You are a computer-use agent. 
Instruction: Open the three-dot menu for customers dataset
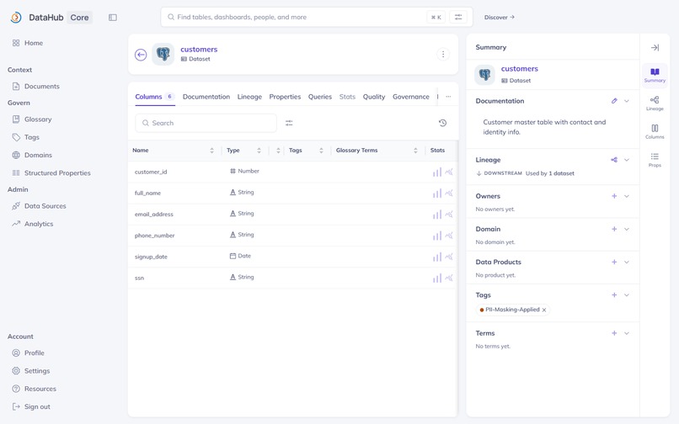click(443, 54)
